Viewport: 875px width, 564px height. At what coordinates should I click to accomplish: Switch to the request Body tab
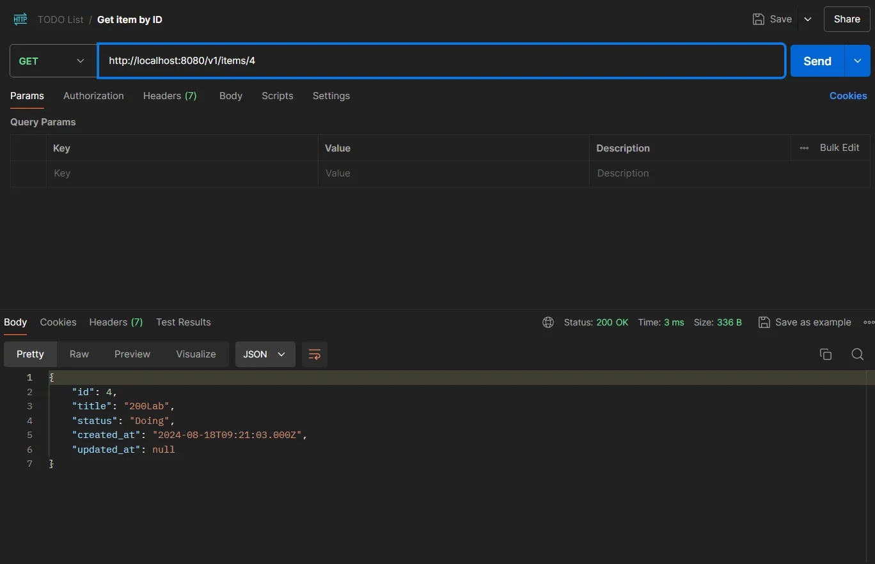[231, 96]
